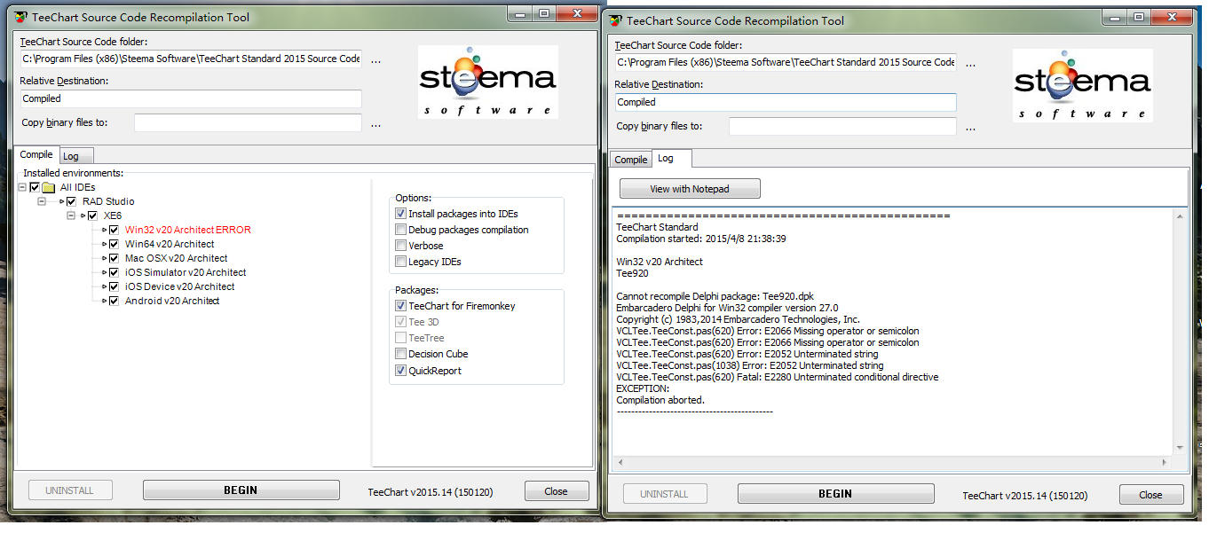The image size is (1209, 533).
Task: Browse for source code folder in right window
Action: 970,64
